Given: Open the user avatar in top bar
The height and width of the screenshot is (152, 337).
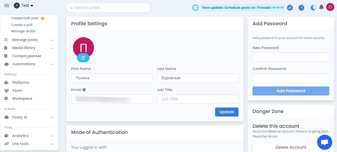Looking at the screenshot, I should tap(330, 7).
